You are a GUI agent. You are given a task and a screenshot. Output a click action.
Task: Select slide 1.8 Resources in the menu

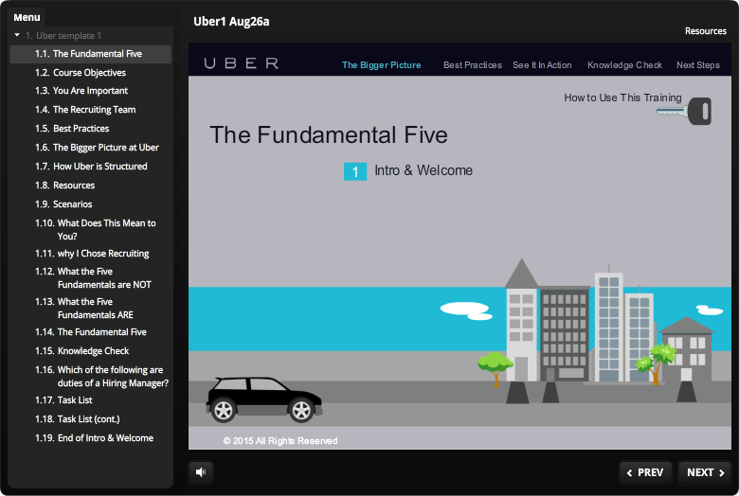click(91, 186)
